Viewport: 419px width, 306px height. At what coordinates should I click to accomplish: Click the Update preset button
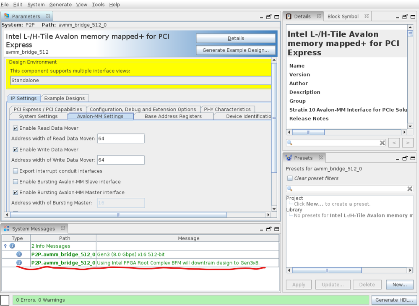(x=333, y=285)
